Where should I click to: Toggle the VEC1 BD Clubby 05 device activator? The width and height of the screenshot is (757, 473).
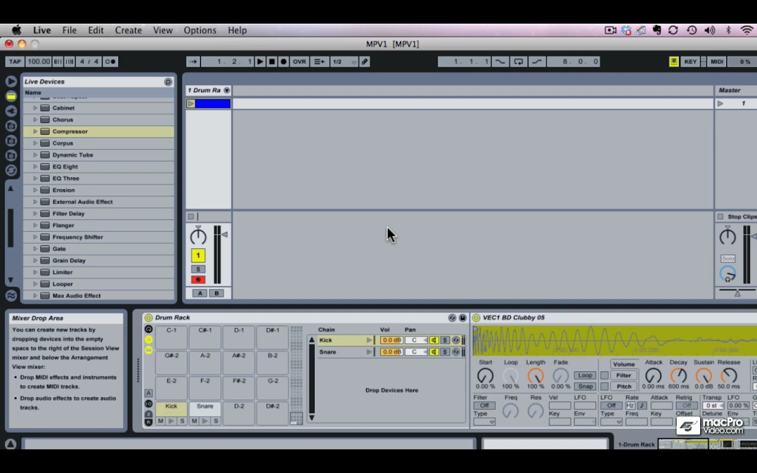(476, 318)
